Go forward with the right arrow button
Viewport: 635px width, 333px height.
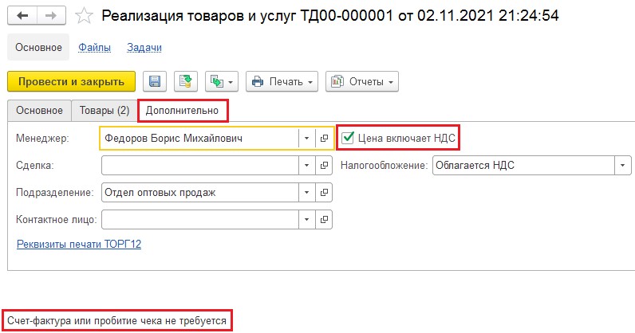(51, 16)
